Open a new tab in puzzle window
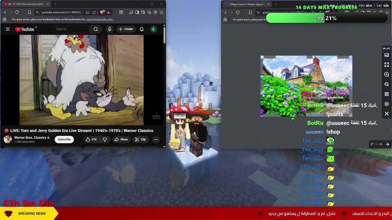Image resolution: width=392 pixels, height=220 pixels. [x=276, y=4]
